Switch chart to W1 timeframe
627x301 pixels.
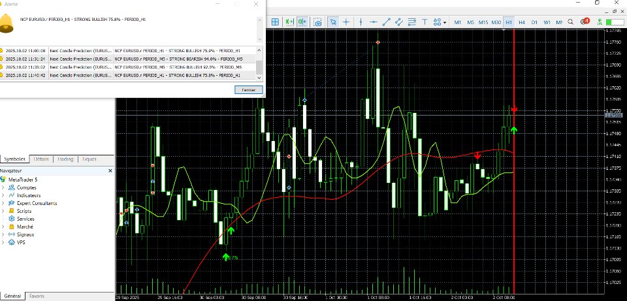(x=547, y=22)
